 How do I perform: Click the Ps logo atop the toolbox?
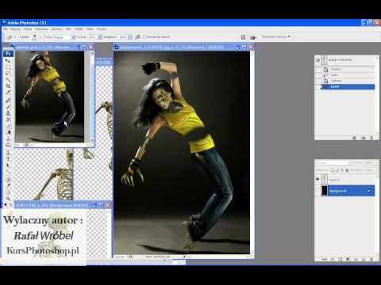8,54
